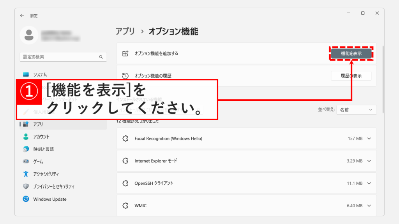Expand the WMIC feature entry
Image resolution: width=399 pixels, height=224 pixels.
click(x=369, y=205)
